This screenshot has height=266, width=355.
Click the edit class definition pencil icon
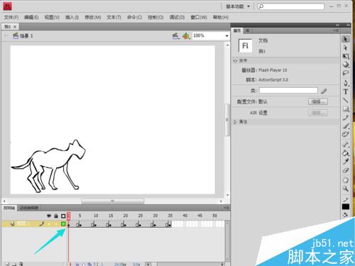[x=324, y=91]
